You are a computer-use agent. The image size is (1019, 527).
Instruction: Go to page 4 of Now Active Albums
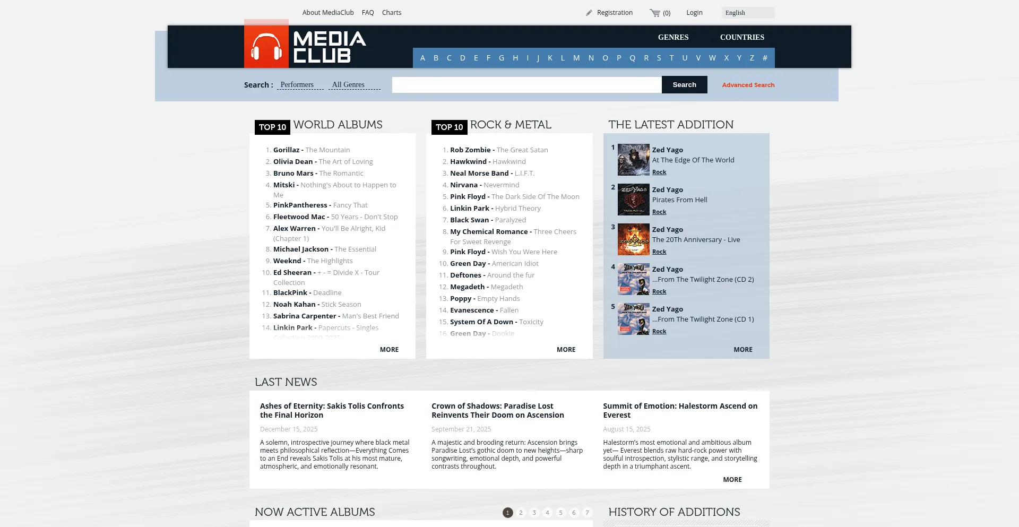(548, 513)
